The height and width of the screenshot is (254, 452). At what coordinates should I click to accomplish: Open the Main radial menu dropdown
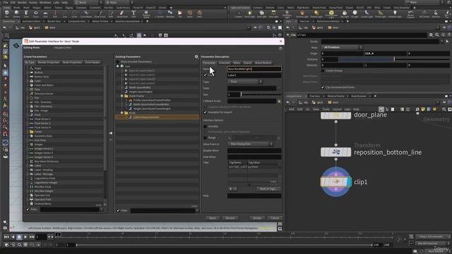(x=119, y=2)
